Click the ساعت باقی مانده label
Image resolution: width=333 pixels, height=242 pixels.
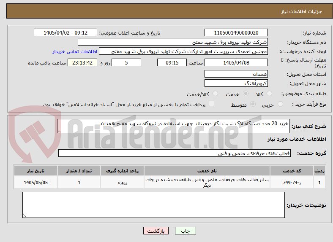[47, 63]
